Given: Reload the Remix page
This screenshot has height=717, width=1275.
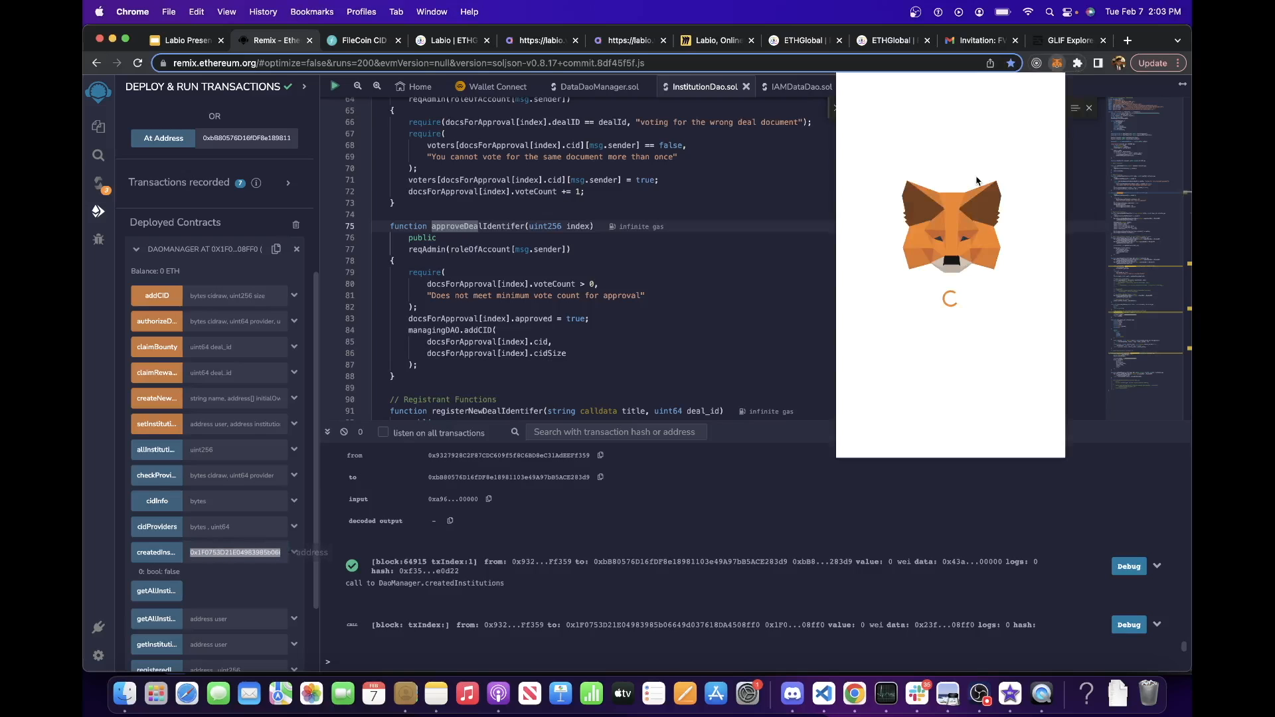Looking at the screenshot, I should 137,63.
